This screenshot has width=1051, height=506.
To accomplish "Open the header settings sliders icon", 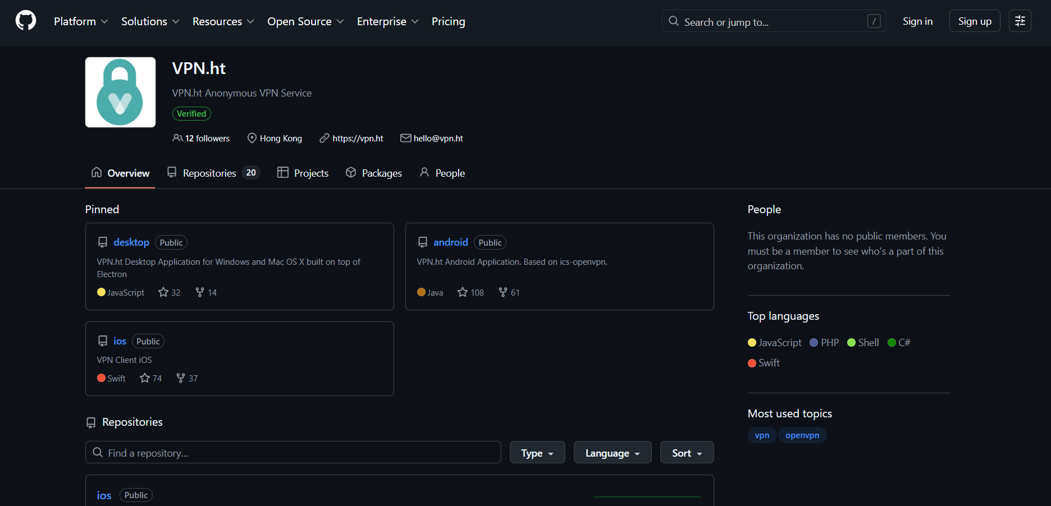I will 1020,21.
